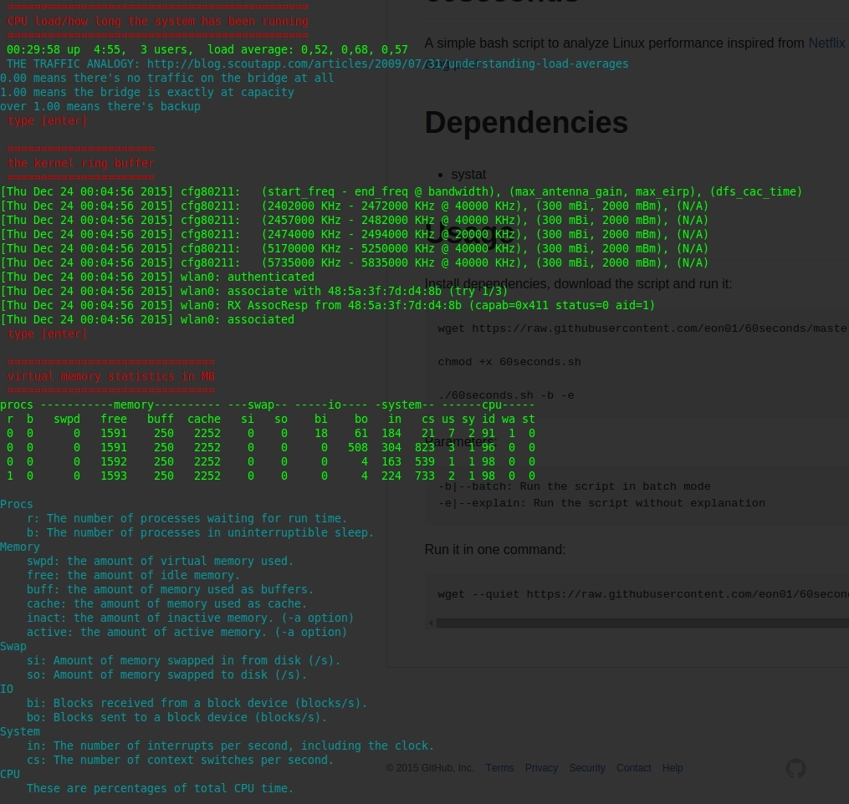Click 'virtual memory statistics in MB' heading
Viewport: 849px width, 804px height.
pos(111,377)
